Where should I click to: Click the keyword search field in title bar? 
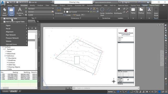[106, 2]
